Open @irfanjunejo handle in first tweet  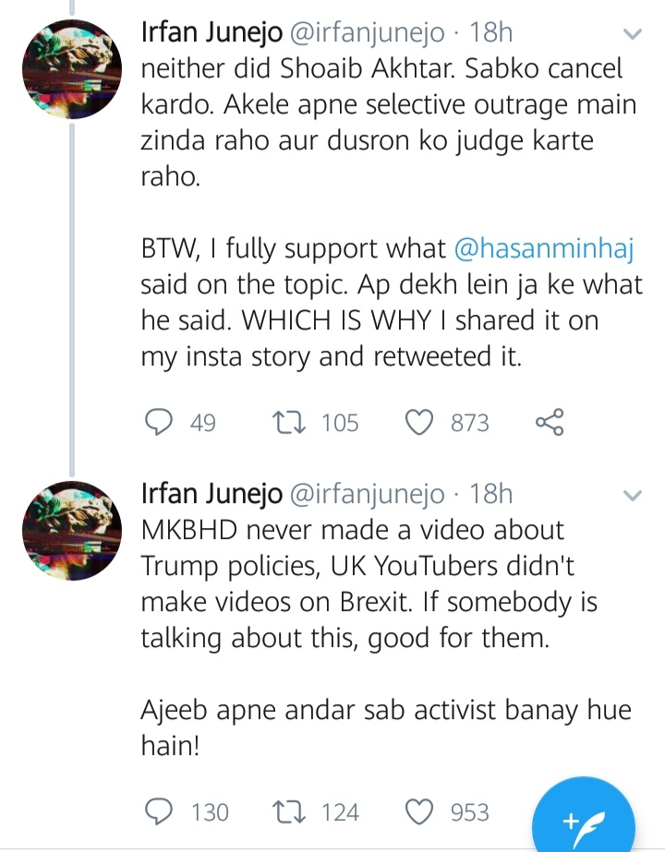[x=367, y=32]
